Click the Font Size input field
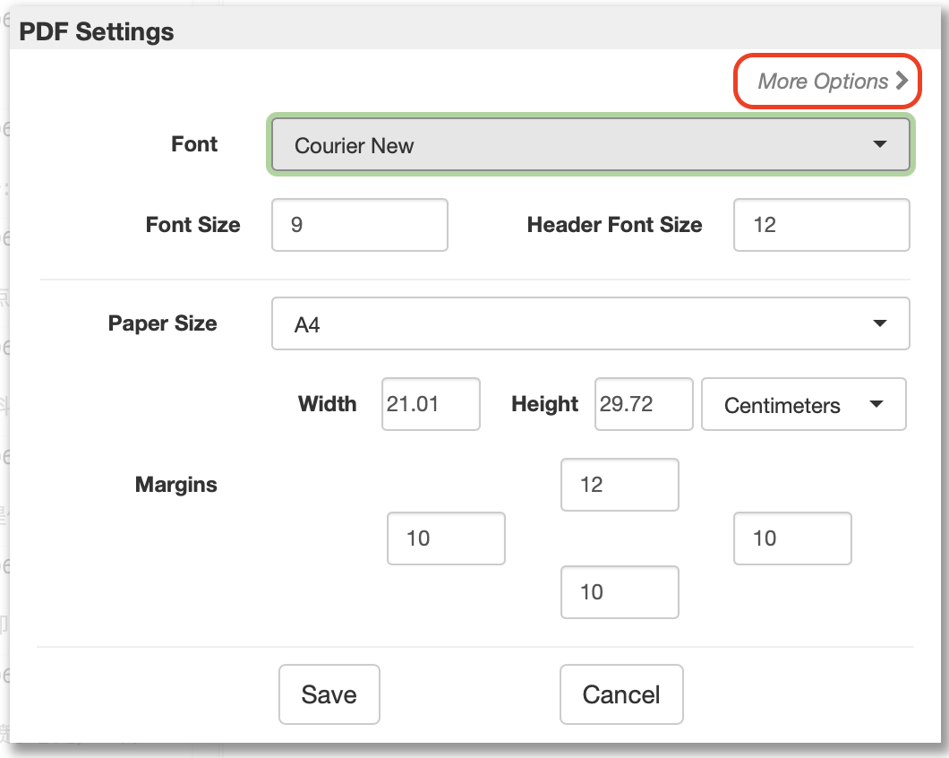The width and height of the screenshot is (949, 758). (x=359, y=225)
